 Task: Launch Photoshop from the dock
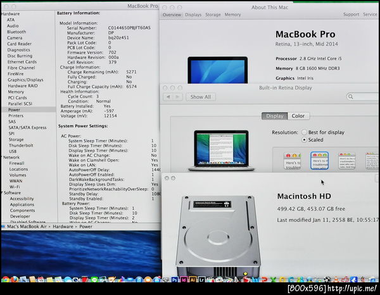175,280
